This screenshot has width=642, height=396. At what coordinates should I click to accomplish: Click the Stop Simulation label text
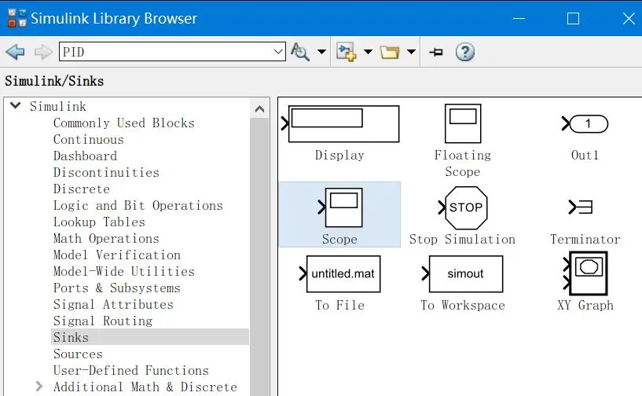(x=463, y=239)
